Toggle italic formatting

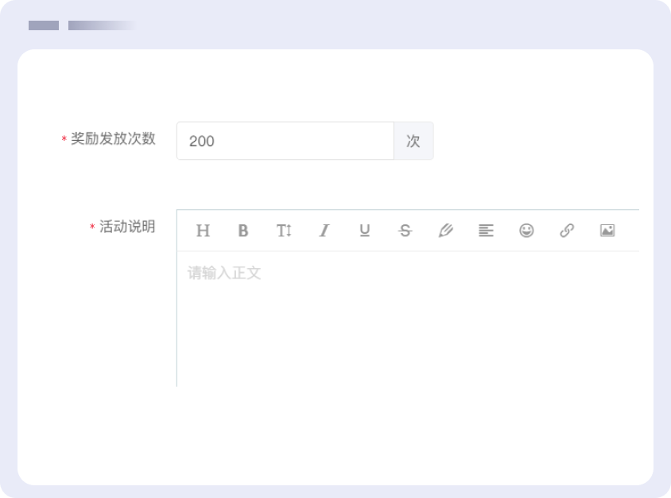pyautogui.click(x=324, y=231)
